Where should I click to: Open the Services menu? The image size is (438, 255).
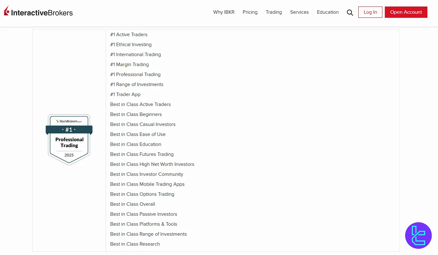tap(300, 12)
